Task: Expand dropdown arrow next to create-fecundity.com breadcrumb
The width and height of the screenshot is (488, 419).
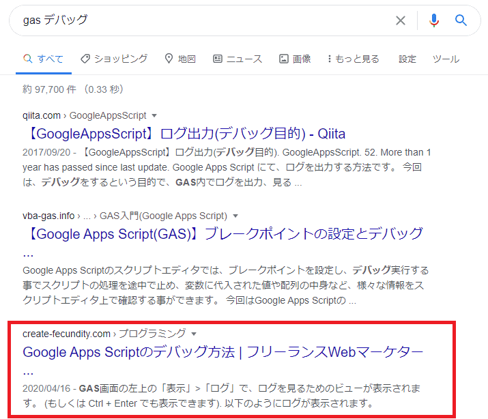Action: (194, 334)
